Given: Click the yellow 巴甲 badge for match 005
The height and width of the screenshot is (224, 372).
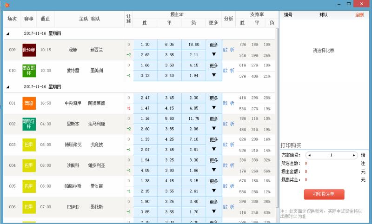Looking at the screenshot, I should (x=29, y=186).
